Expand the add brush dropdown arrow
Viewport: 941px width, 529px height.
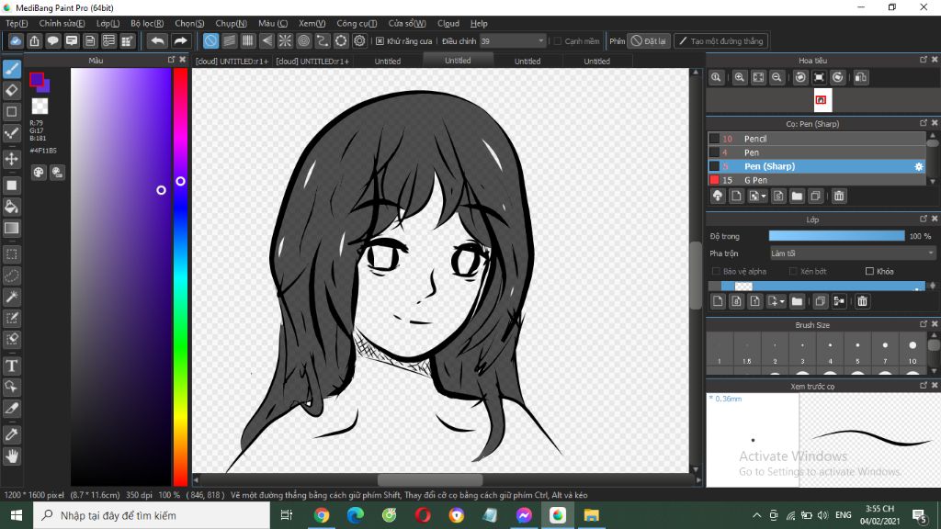(764, 197)
